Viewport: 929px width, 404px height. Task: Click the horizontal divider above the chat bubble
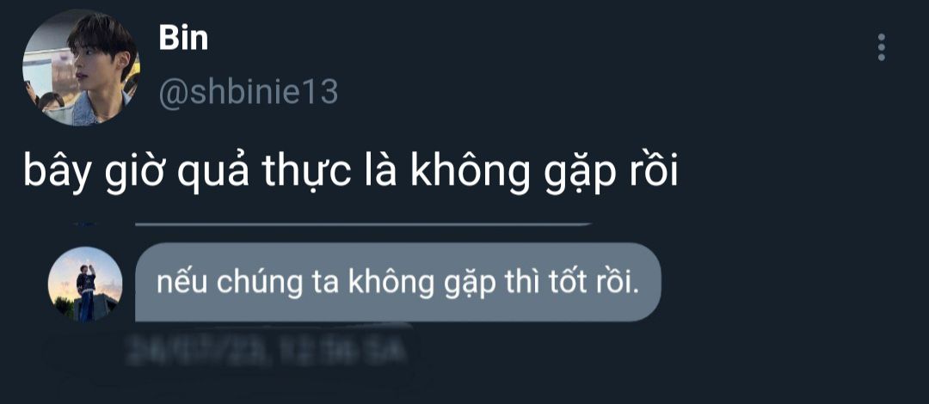(x=364, y=224)
